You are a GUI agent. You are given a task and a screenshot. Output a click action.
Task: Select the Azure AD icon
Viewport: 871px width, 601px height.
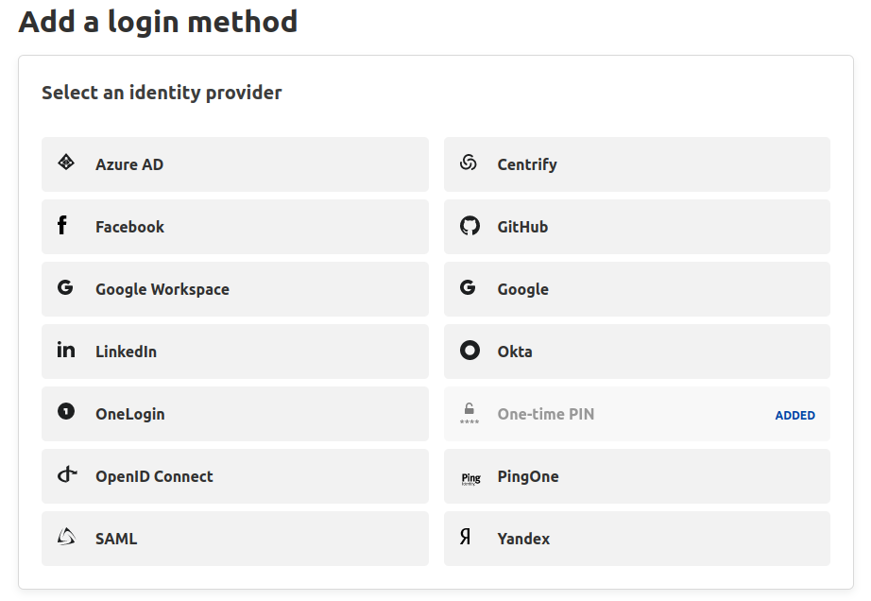pyautogui.click(x=65, y=163)
